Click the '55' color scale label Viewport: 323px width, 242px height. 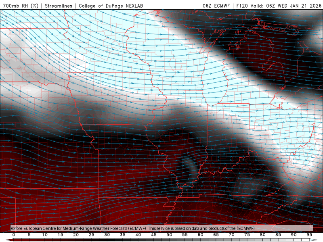[185, 235]
